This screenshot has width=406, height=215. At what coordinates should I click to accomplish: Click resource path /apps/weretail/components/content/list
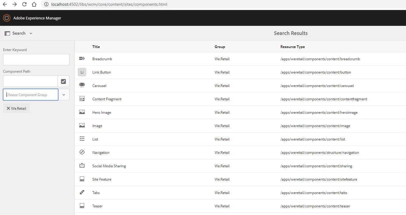(x=313, y=139)
